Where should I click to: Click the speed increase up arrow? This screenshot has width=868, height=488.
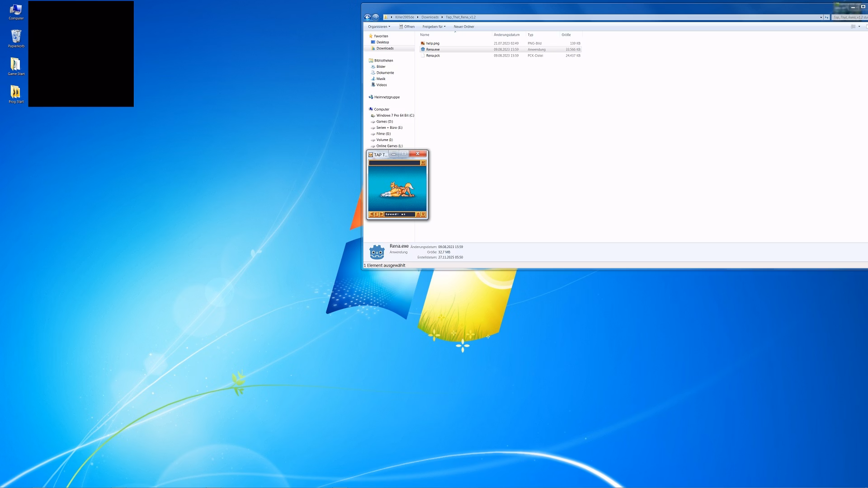click(418, 214)
